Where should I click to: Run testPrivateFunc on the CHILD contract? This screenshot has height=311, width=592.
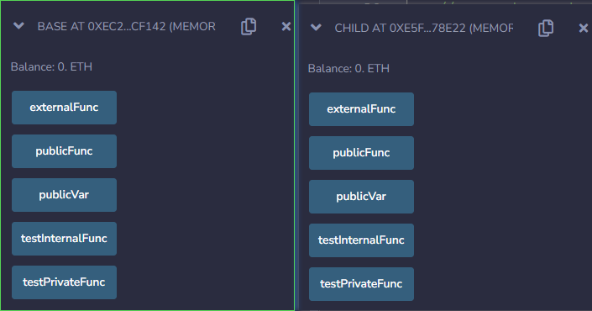coord(361,284)
